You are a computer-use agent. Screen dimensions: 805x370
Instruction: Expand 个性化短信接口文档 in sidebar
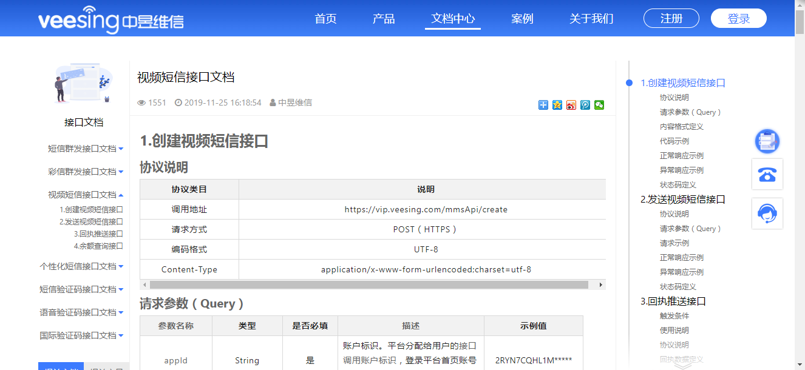[81, 266]
